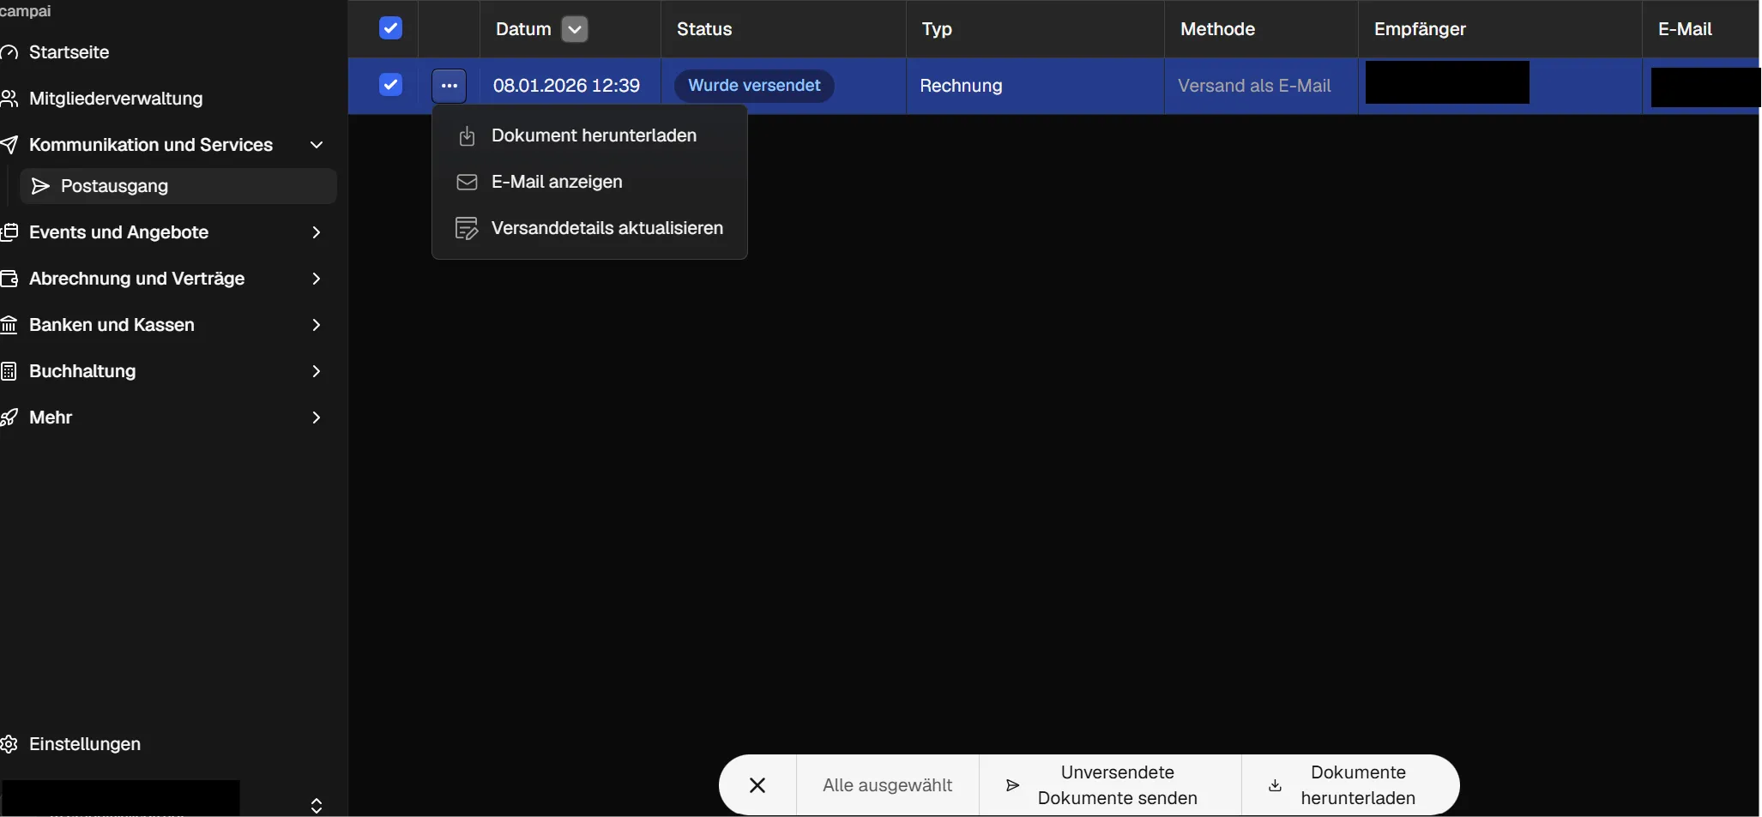Open the Datum column sort dropdown
1762x817 pixels.
(x=574, y=29)
